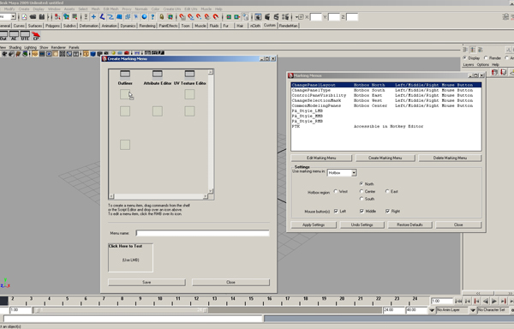The image size is (514, 329).
Task: Switch to the Polygons shelf tab
Action: click(52, 26)
